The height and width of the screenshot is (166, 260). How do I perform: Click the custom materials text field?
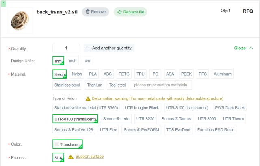tap(161, 85)
